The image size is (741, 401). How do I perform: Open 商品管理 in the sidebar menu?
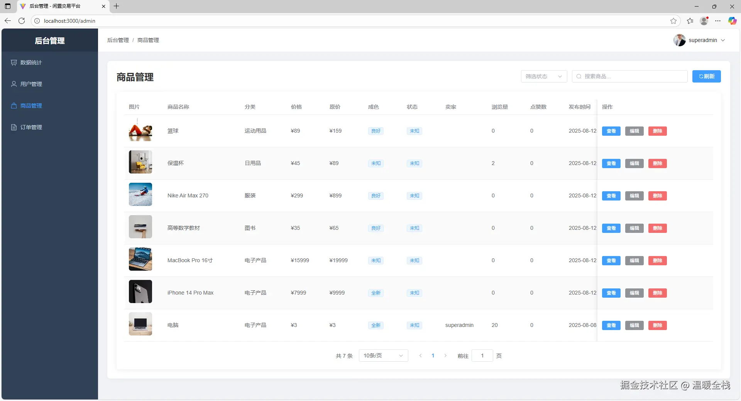[31, 106]
